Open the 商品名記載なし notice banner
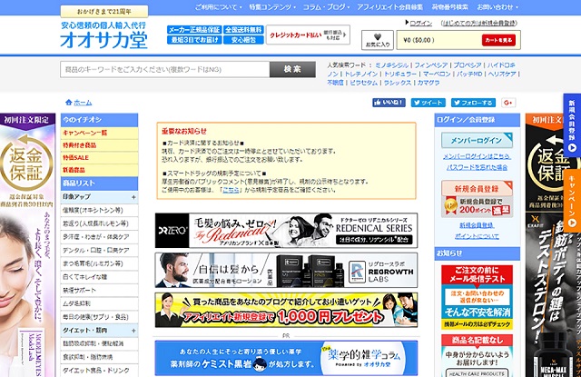Image resolution: width=581 pixels, height=377 pixels. 477,356
